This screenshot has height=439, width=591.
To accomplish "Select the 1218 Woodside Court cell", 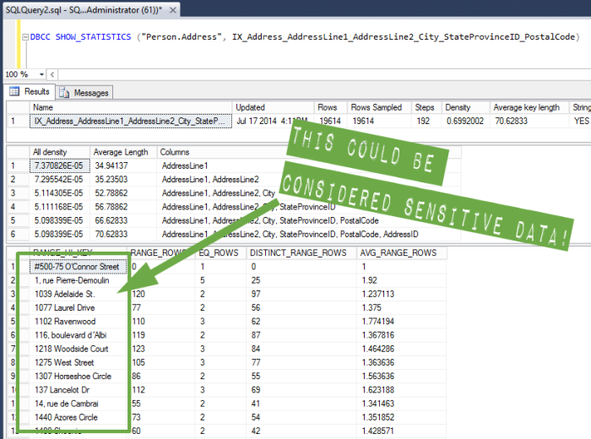I will pos(78,349).
